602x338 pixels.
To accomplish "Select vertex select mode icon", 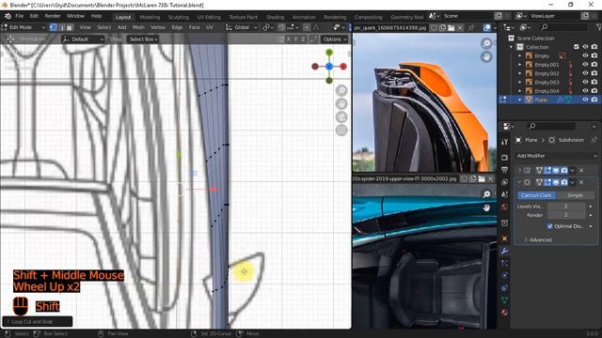I will 53,27.
